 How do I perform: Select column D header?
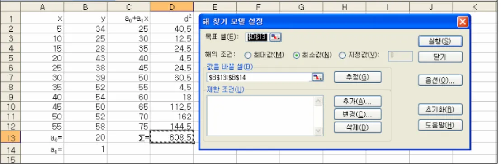[x=172, y=7]
